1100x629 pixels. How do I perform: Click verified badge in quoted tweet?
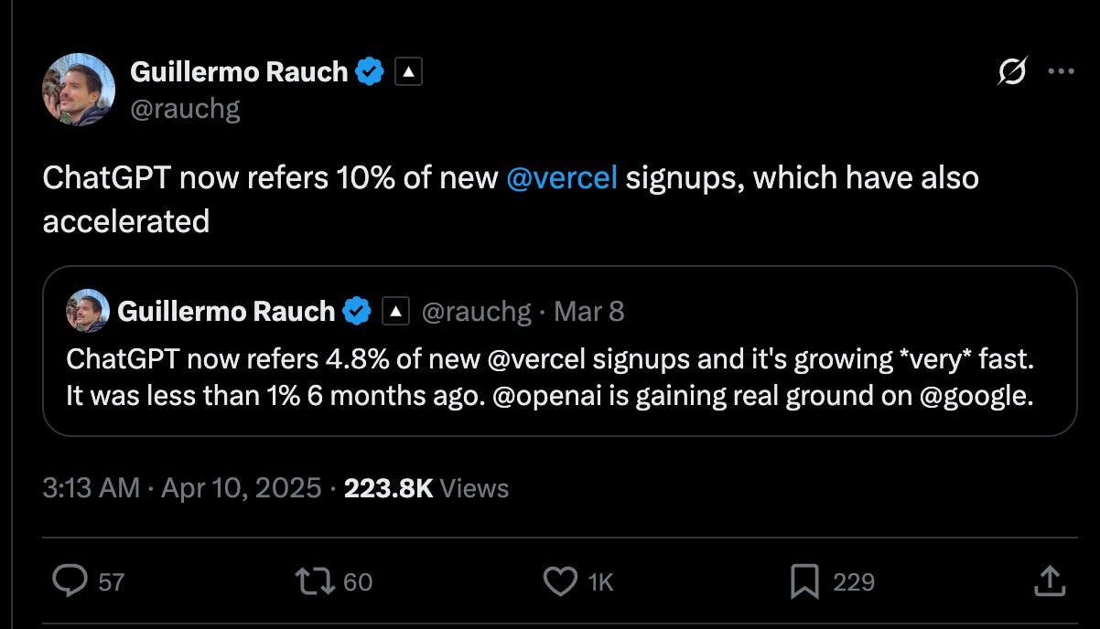[356, 312]
